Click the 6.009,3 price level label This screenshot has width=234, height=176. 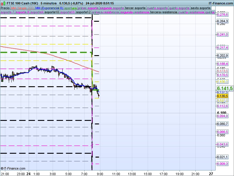point(222,163)
